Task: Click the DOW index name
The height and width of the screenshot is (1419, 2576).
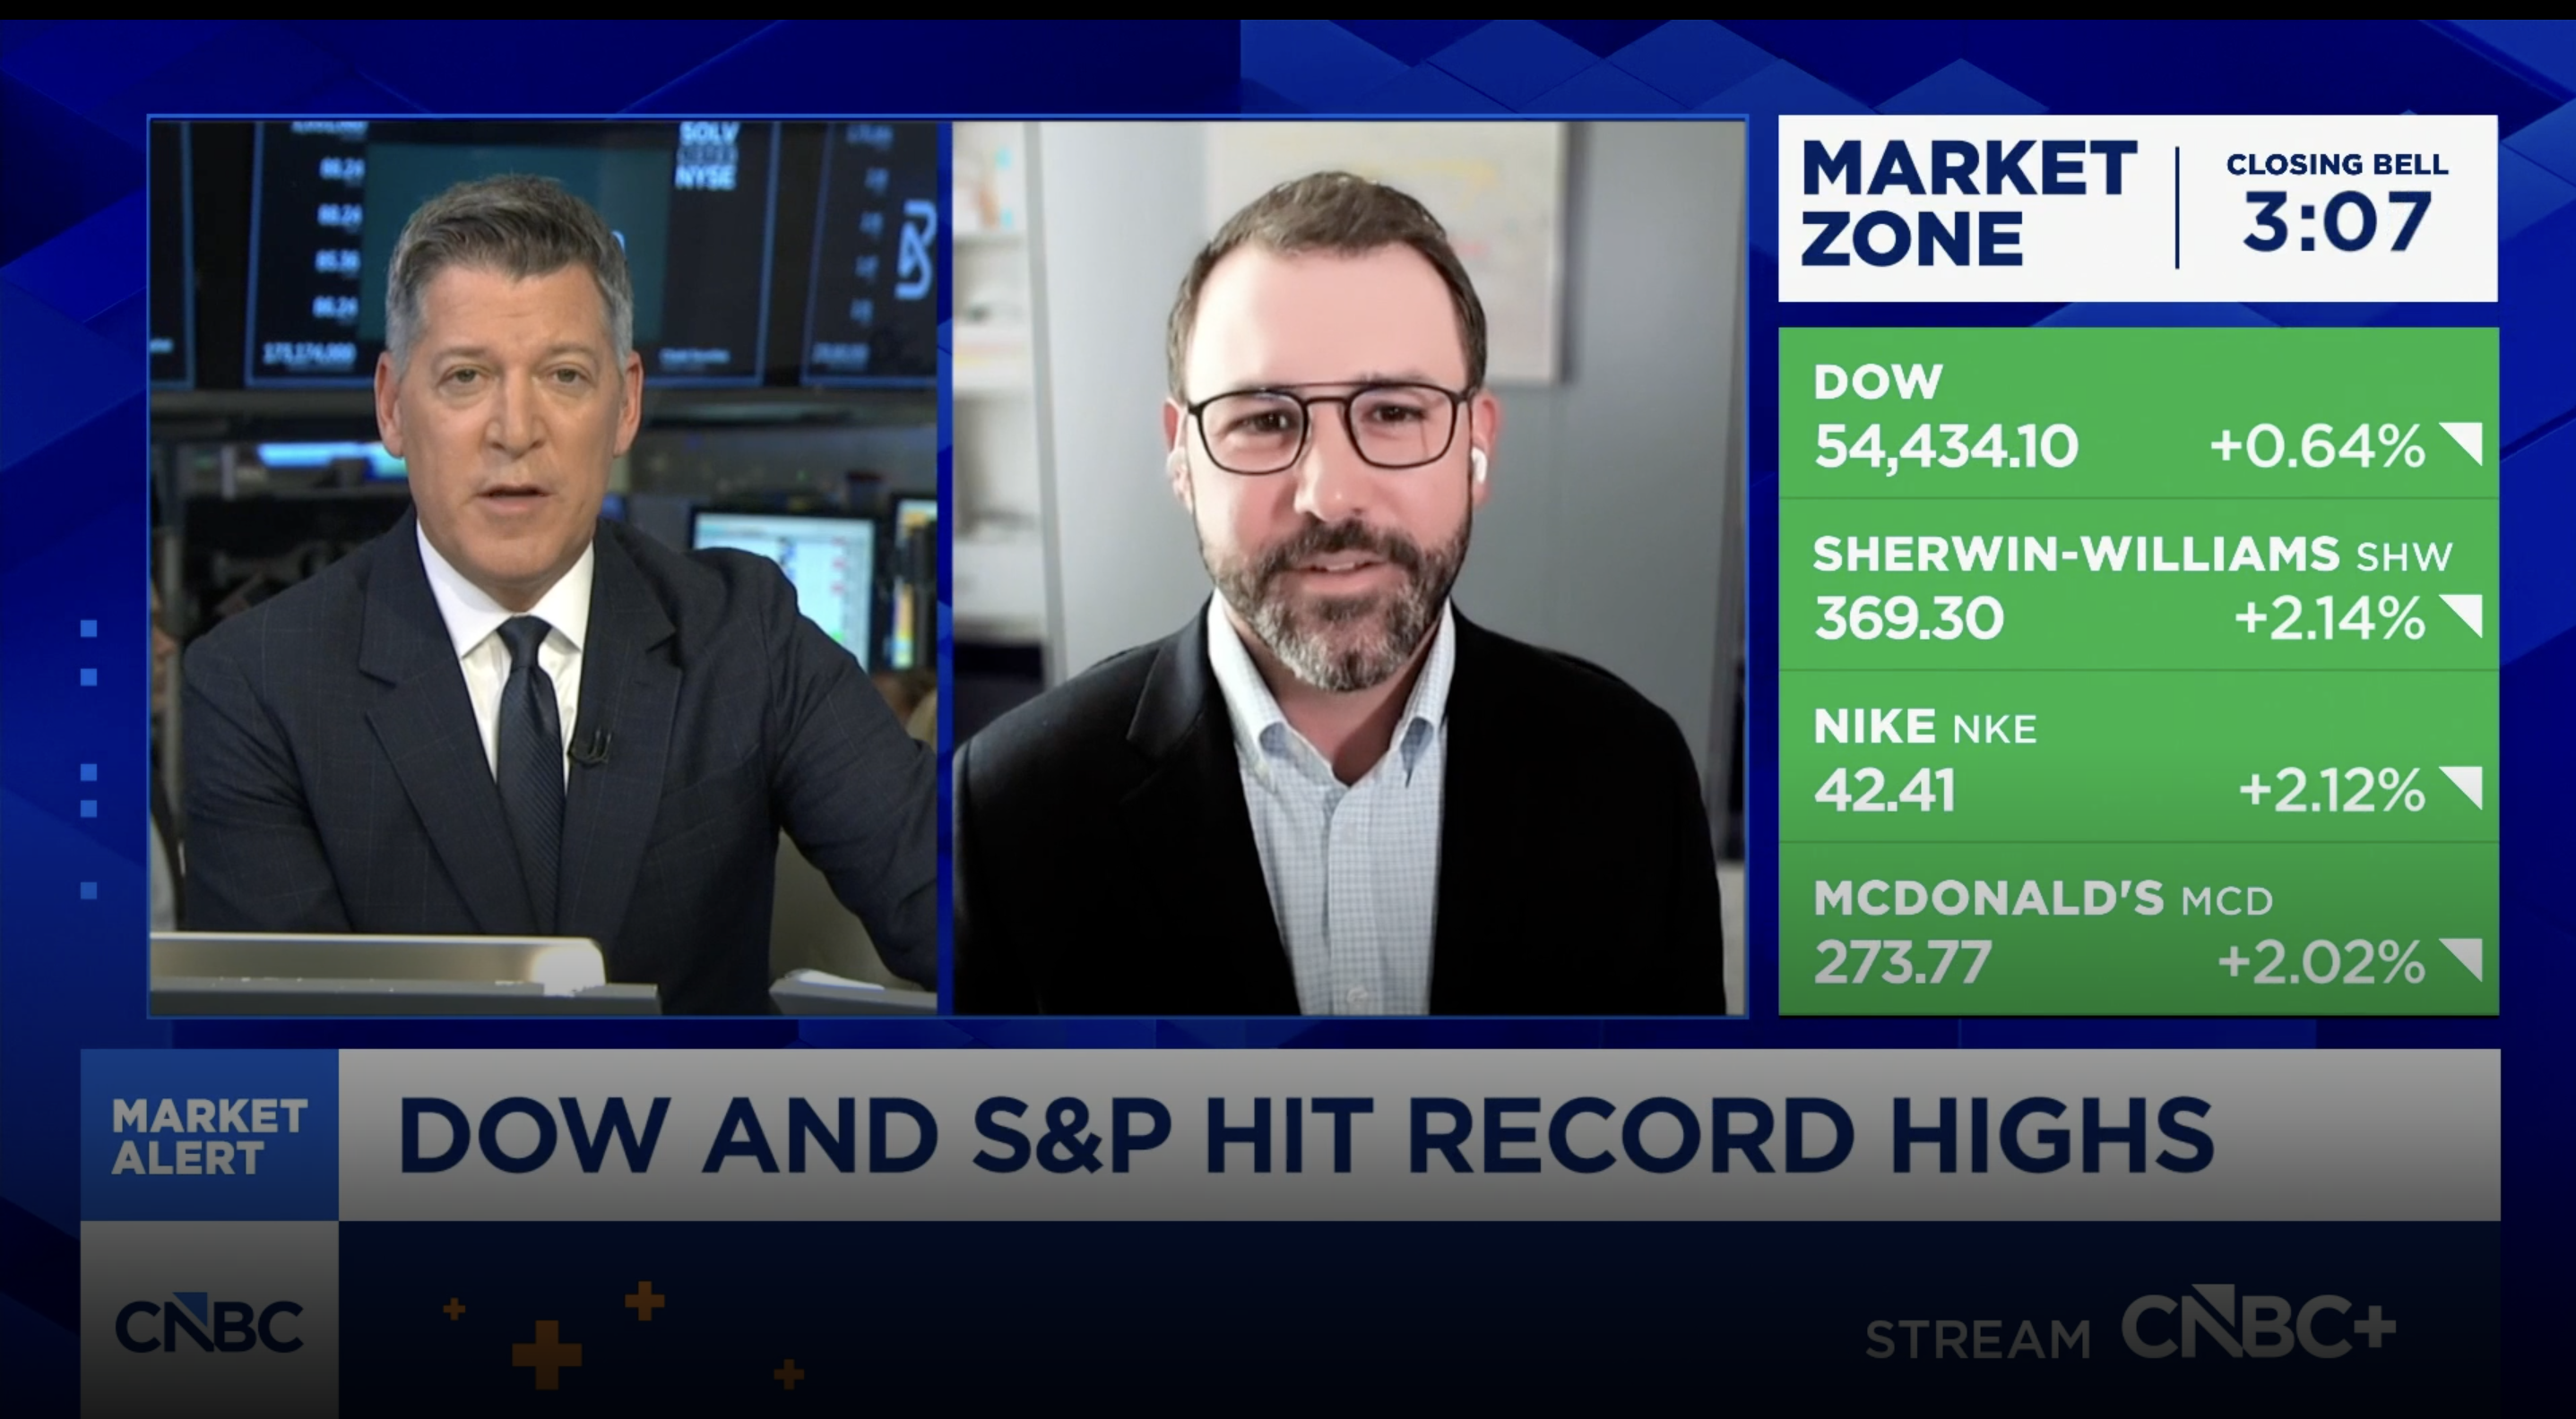Action: click(1877, 382)
